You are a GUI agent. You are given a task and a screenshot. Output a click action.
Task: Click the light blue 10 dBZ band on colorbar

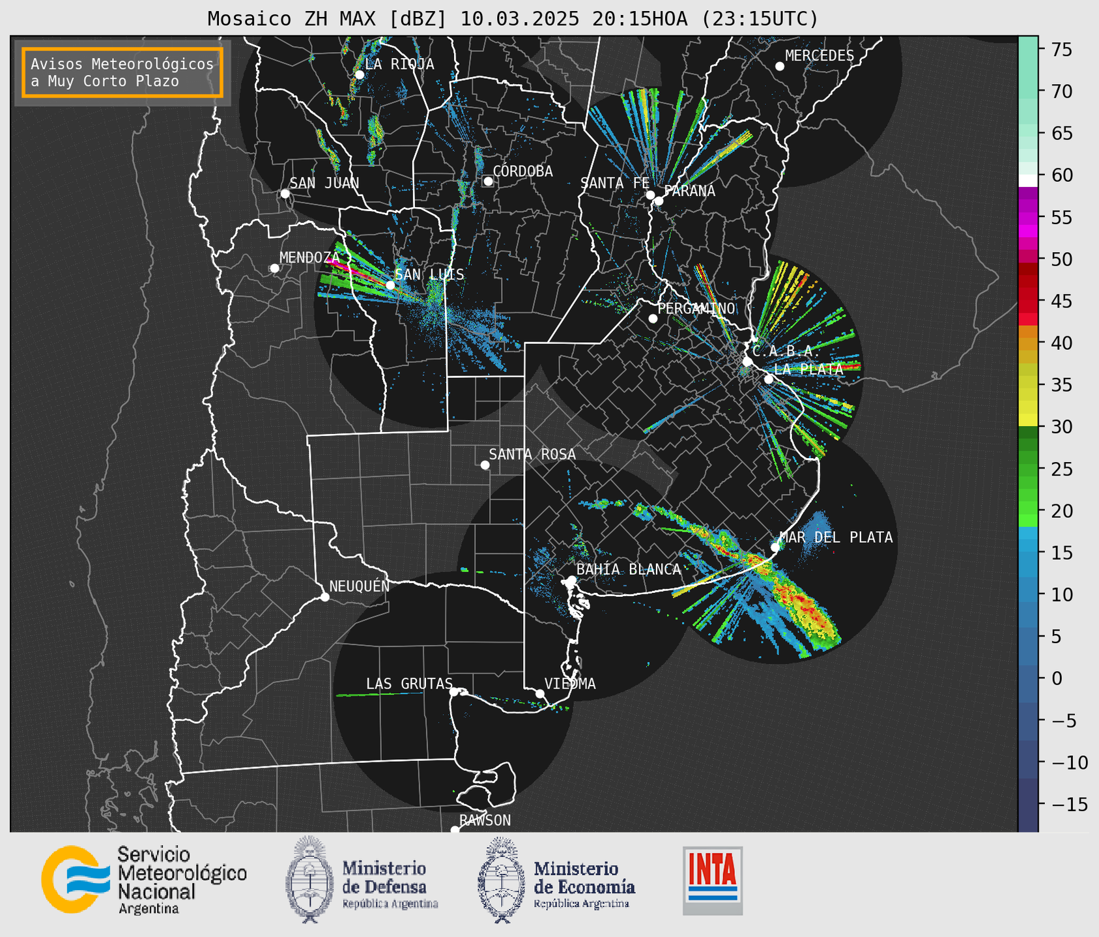(1027, 594)
